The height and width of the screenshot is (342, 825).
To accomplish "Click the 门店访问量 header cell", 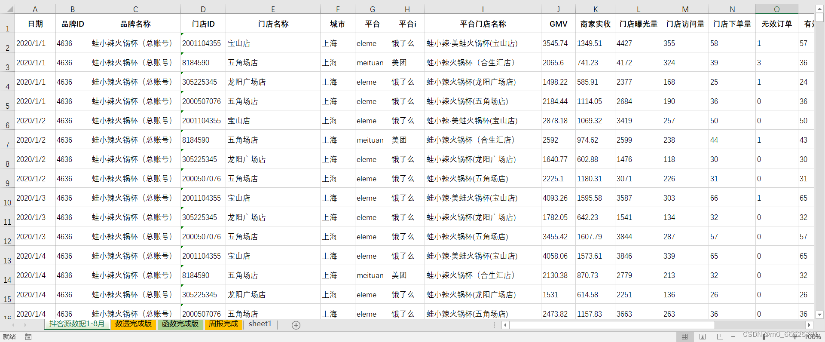I will (x=685, y=24).
